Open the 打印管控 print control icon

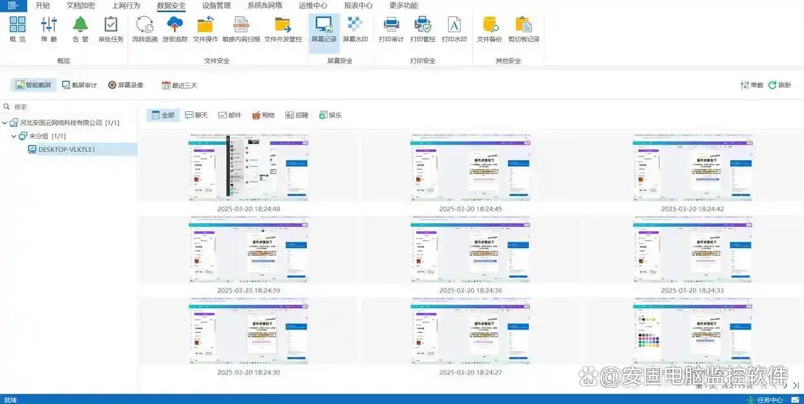(x=423, y=29)
